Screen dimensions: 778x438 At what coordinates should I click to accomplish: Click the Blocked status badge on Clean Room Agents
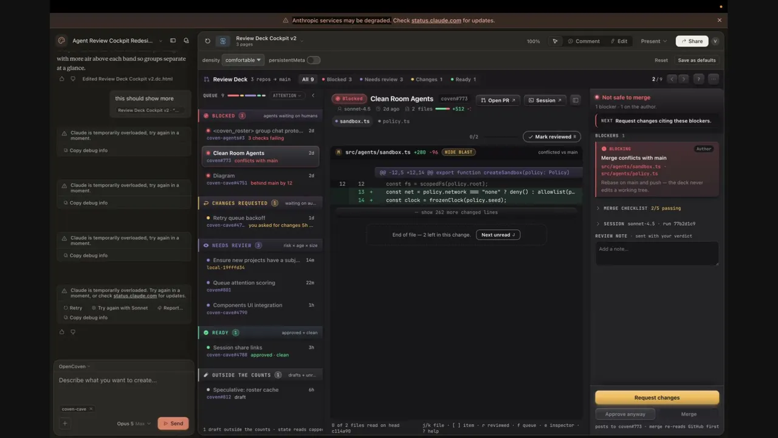tap(349, 99)
